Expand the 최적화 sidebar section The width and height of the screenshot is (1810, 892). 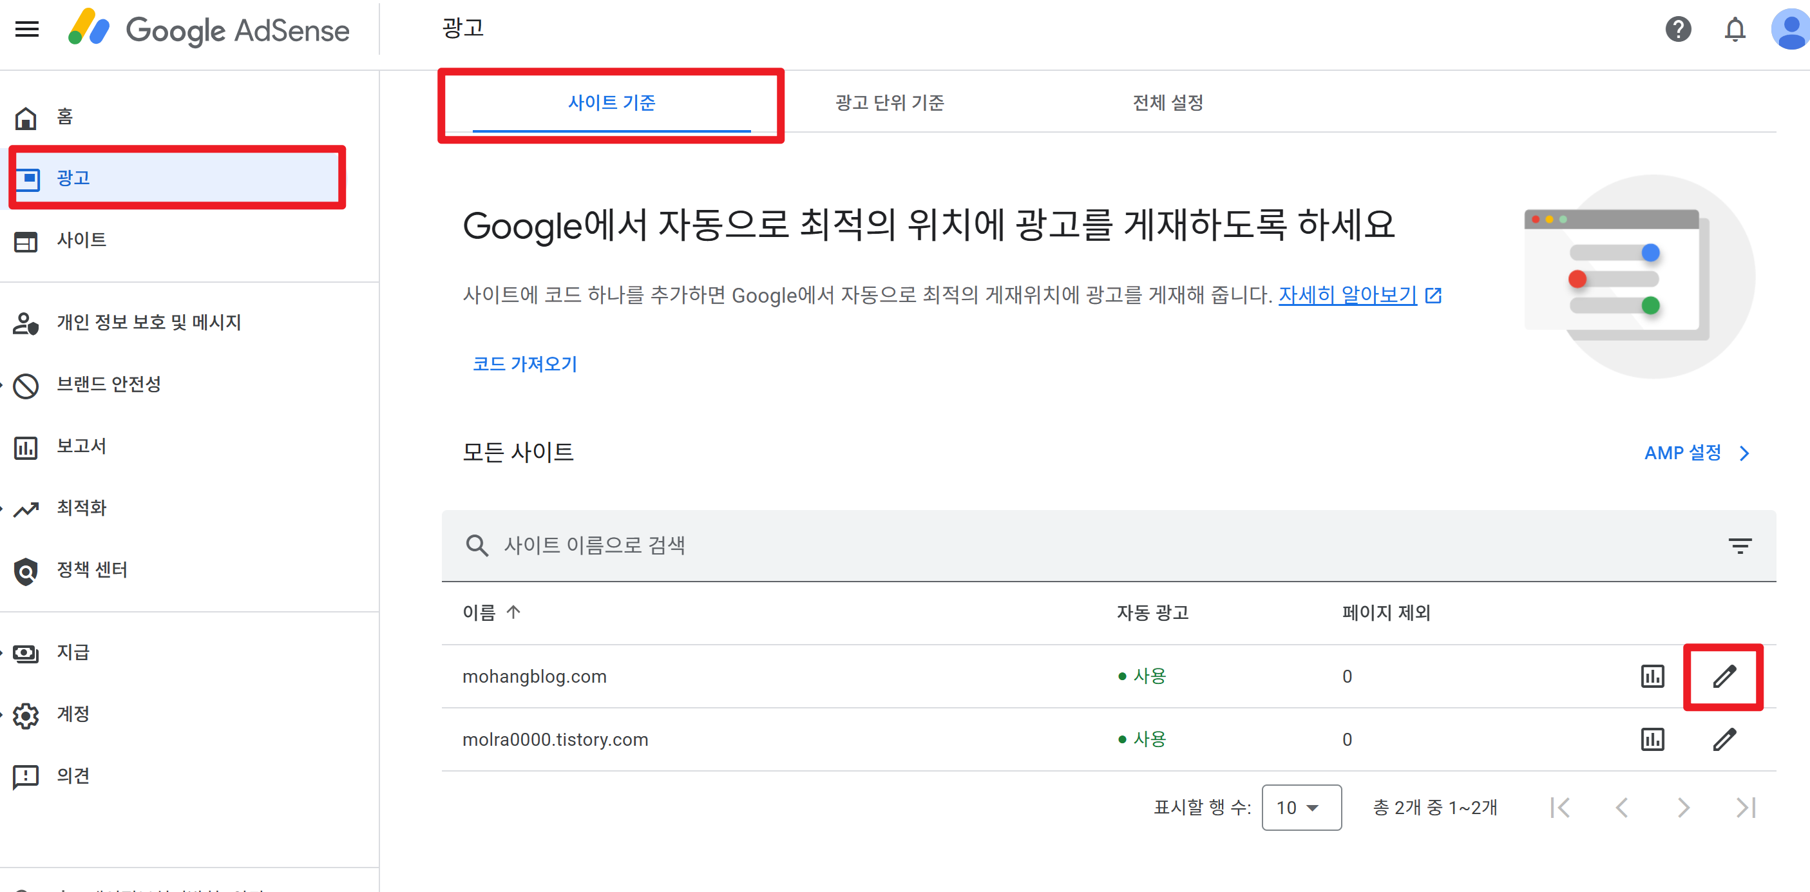click(81, 508)
